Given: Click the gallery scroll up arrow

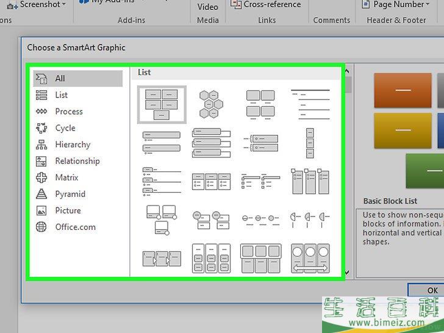Looking at the screenshot, I should coord(347,71).
